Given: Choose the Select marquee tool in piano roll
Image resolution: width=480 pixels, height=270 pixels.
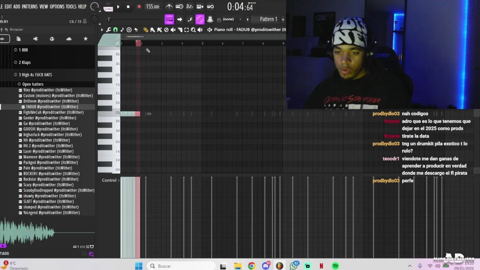Looking at the screenshot, I should [186, 30].
